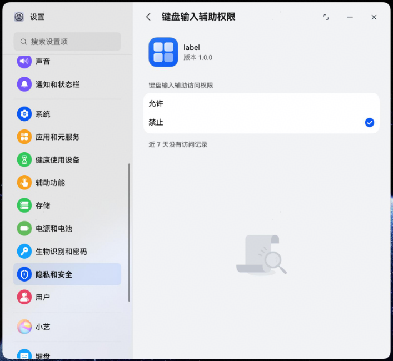This screenshot has height=361, width=393.
Task: Click the hourglass Digital health (健康使用设备) icon
Action: coord(24,159)
